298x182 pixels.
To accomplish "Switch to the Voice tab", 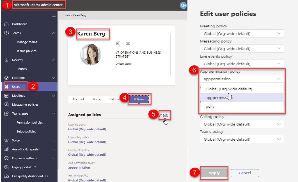I will click(x=97, y=99).
